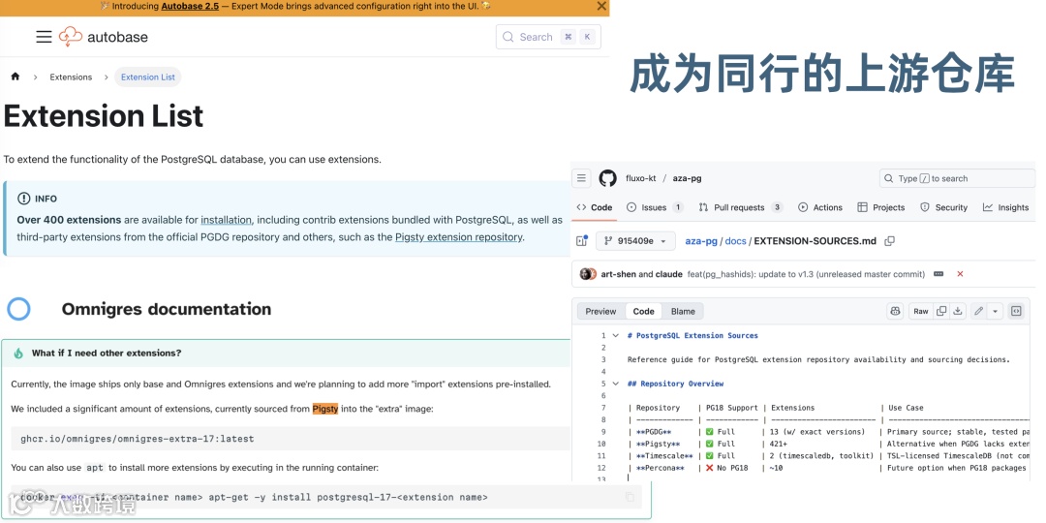Download the raw file
Image resolution: width=1046 pixels, height=523 pixels.
[957, 311]
